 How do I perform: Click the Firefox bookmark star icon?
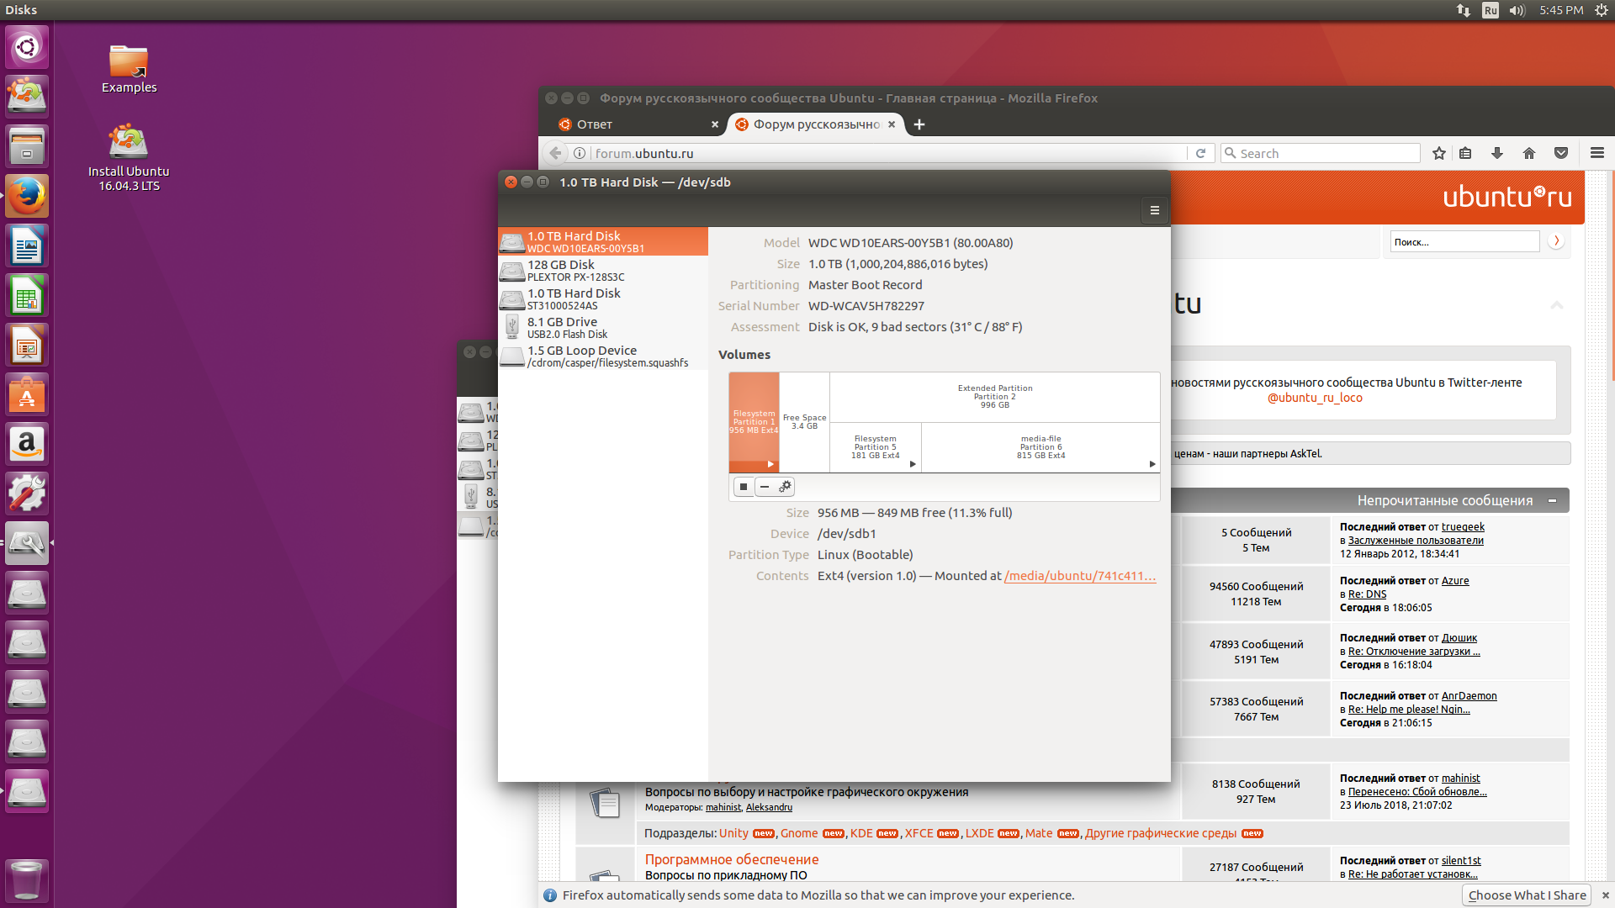coord(1438,153)
